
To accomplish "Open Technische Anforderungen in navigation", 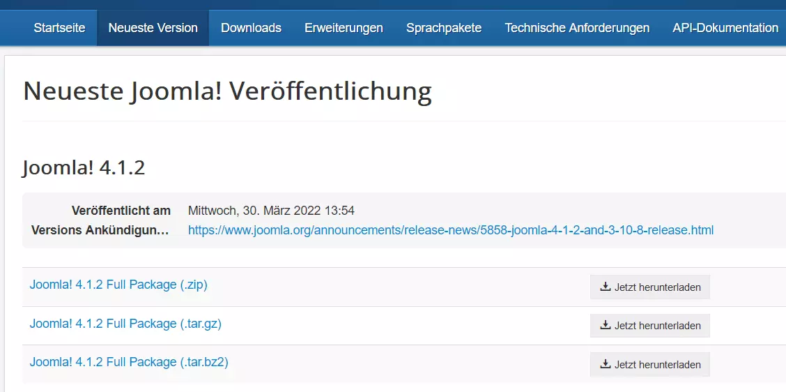I will tap(577, 28).
